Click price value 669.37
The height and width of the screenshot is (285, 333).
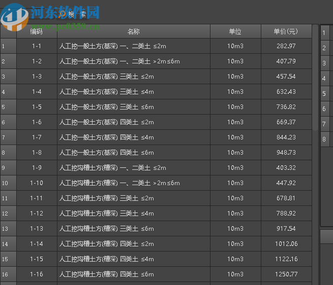tap(286, 122)
